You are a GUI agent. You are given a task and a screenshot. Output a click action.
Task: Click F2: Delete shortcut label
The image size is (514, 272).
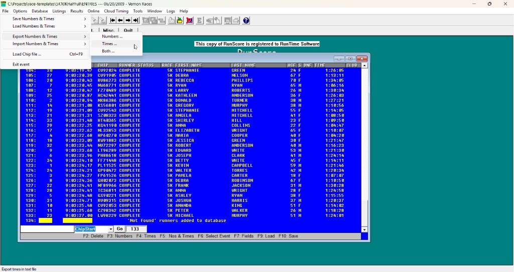pos(93,236)
